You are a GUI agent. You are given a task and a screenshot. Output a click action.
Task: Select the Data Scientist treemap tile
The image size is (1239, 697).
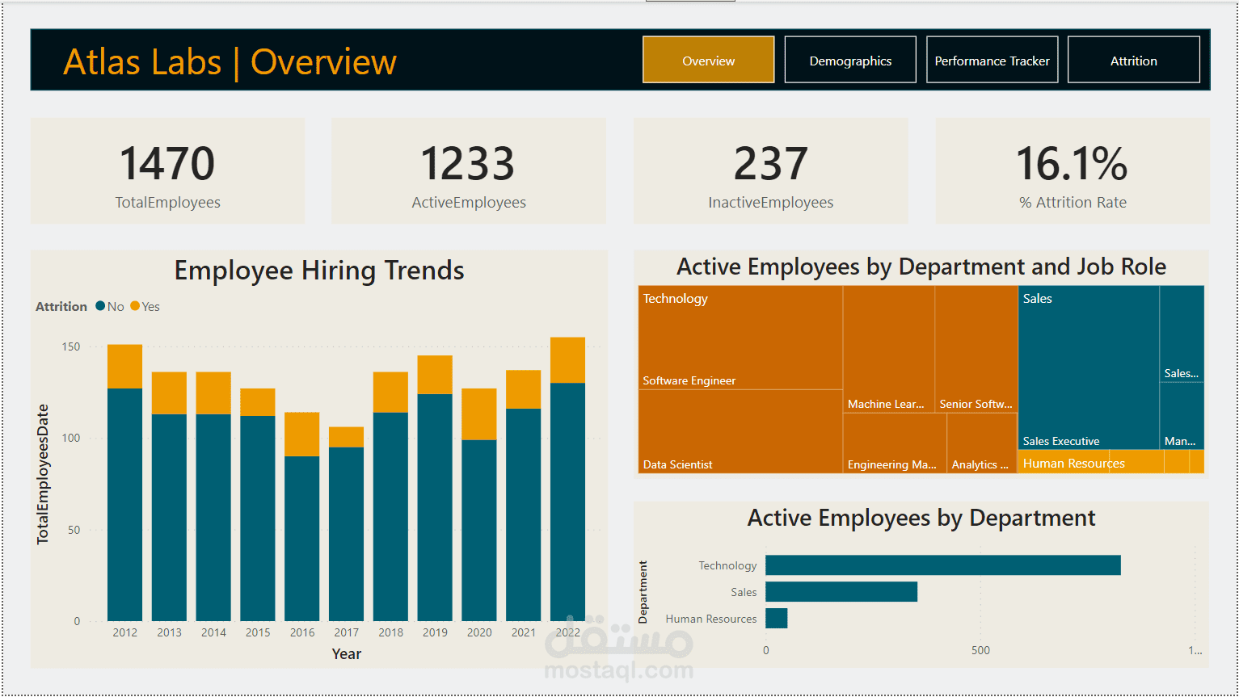740,431
